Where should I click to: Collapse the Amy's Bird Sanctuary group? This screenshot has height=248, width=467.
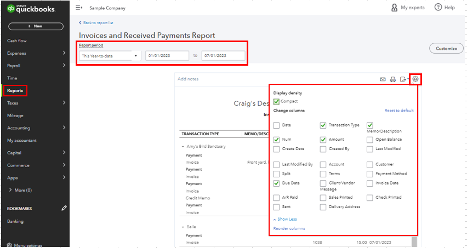(183, 147)
